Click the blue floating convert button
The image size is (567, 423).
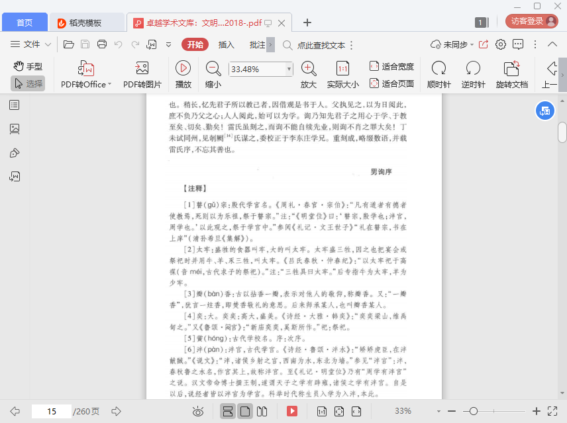pos(544,111)
